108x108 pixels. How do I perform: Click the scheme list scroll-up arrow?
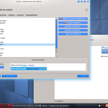click(56, 18)
